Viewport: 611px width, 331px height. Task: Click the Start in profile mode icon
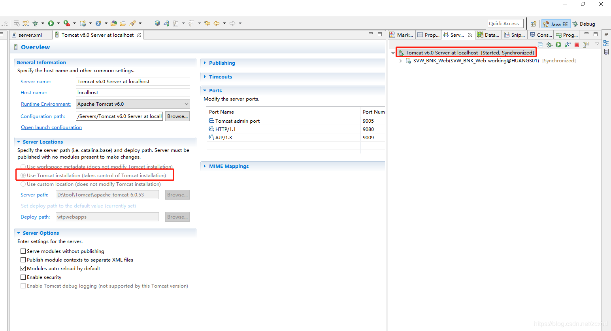tap(568, 45)
